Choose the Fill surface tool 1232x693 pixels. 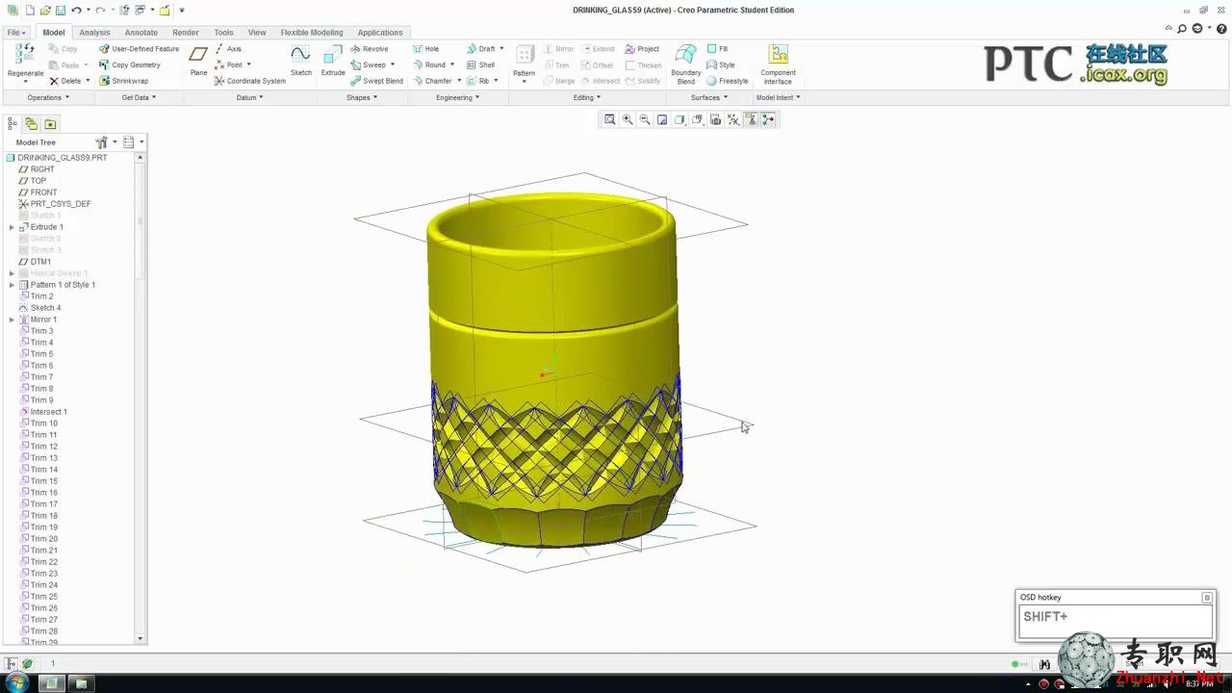717,49
